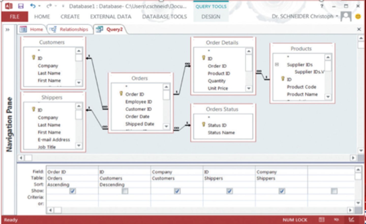Click the Help question mark icon
Screen dimensions: 366x224
322,6
